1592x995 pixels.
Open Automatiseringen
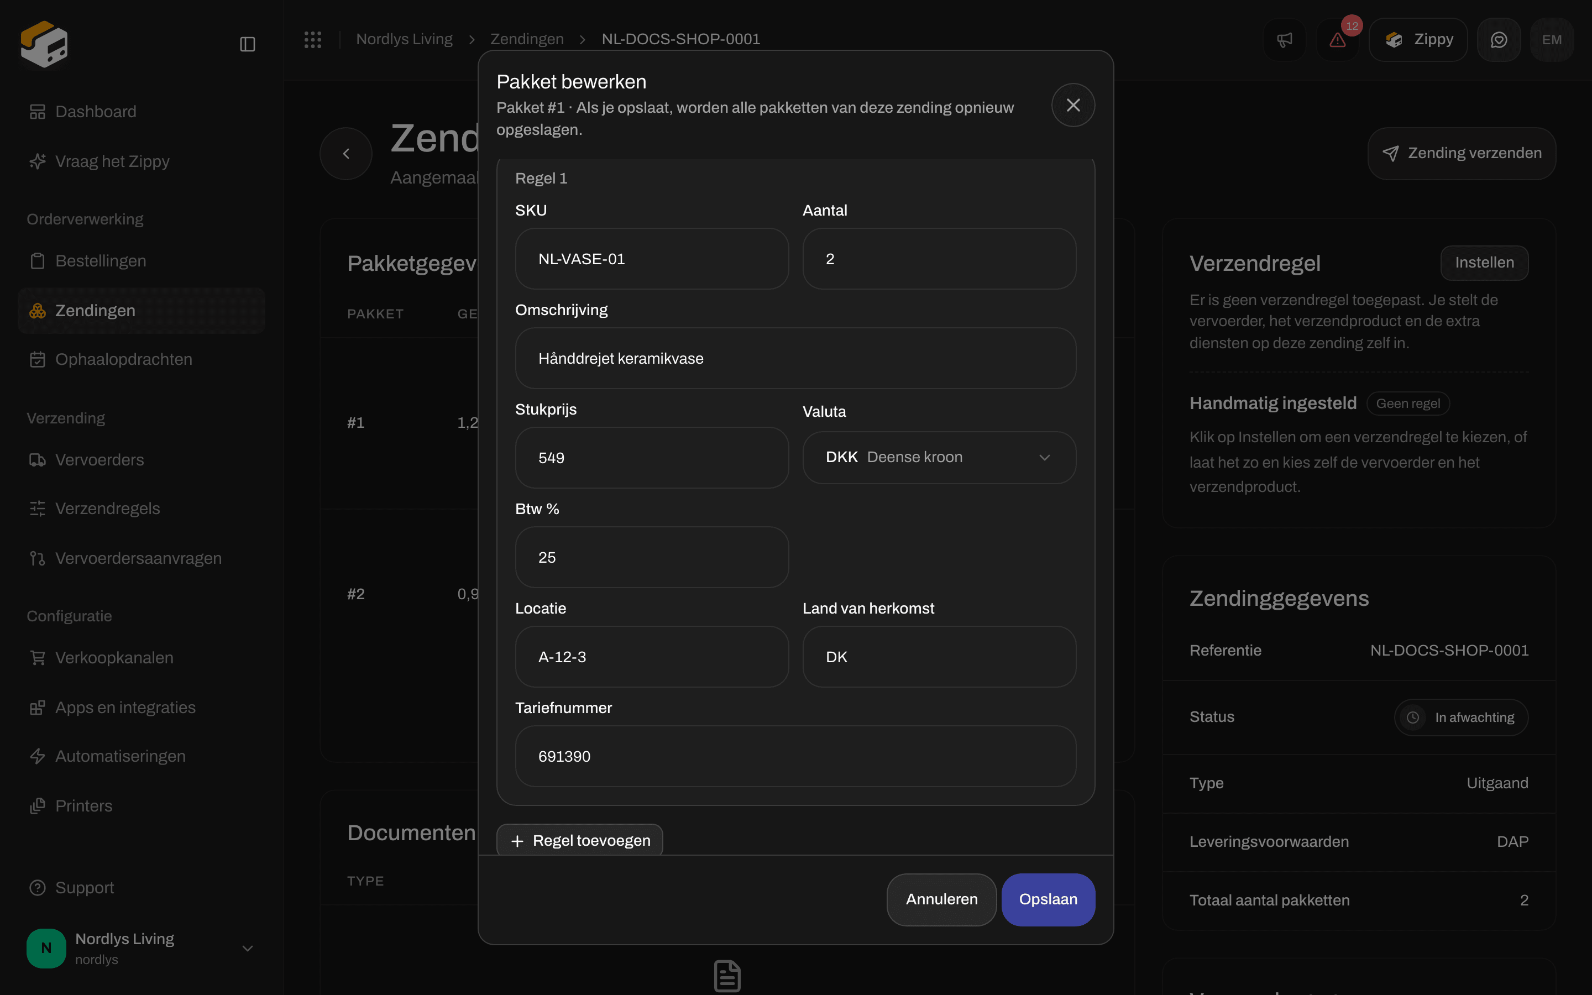(x=142, y=756)
